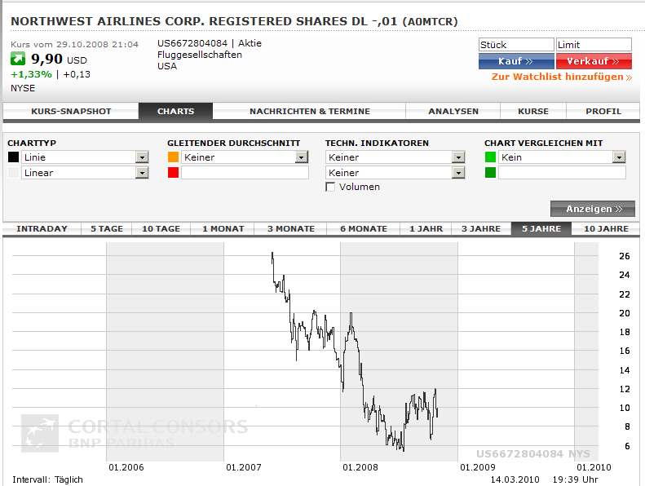This screenshot has width=645, height=486.
Task: Select the 1 Monat time range
Action: coord(223,229)
